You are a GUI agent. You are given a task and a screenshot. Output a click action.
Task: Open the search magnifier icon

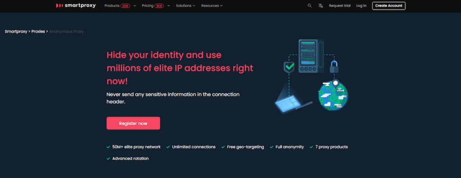(310, 5)
